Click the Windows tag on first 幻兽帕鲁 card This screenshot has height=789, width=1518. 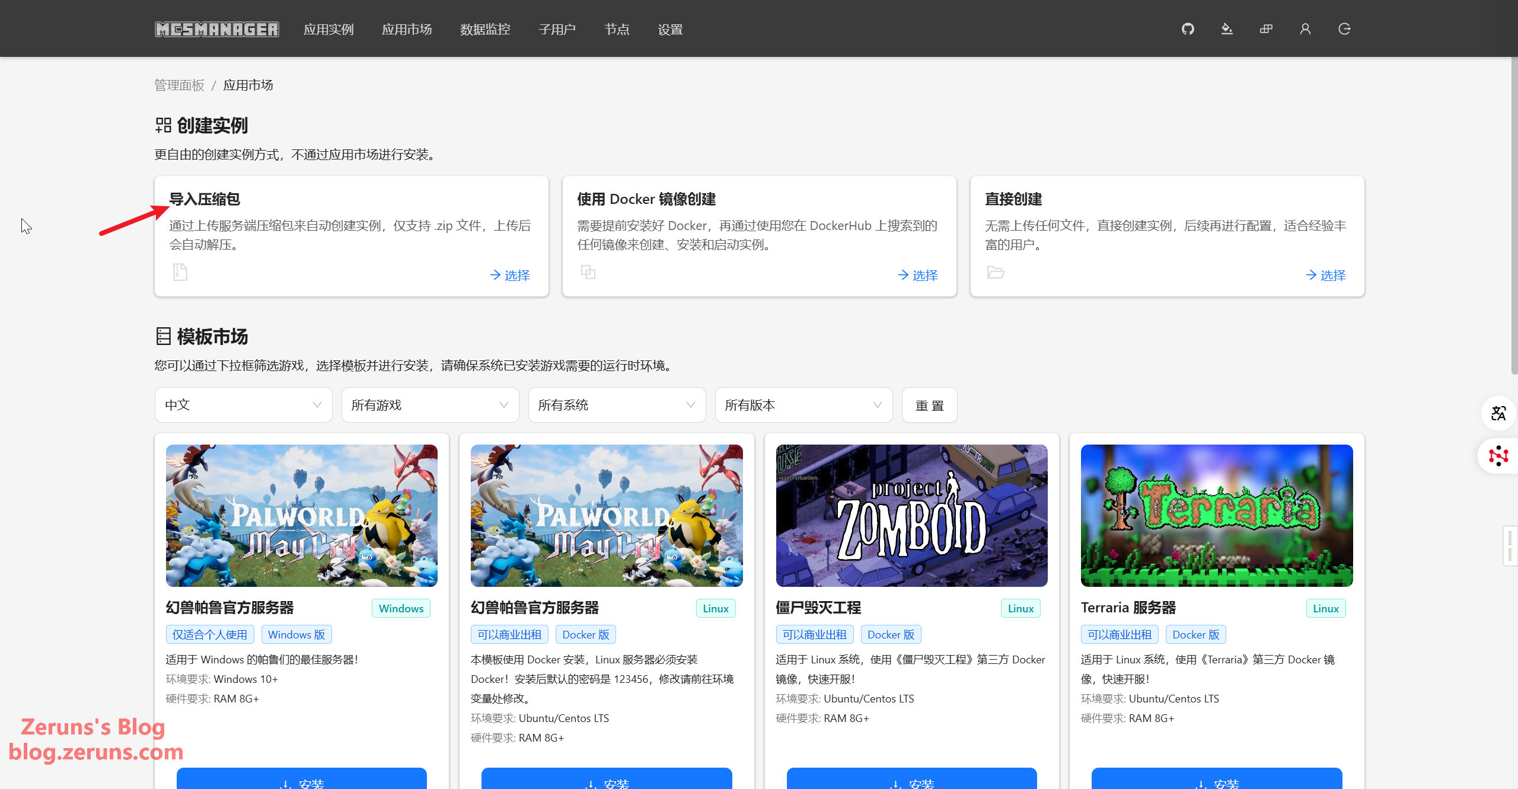(x=401, y=608)
